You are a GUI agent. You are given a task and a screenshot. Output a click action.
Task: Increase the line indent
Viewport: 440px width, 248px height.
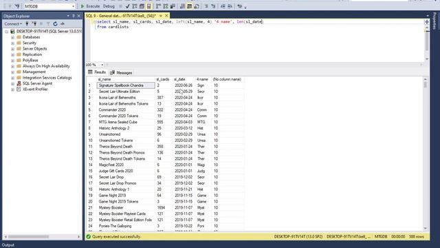pos(230,6)
